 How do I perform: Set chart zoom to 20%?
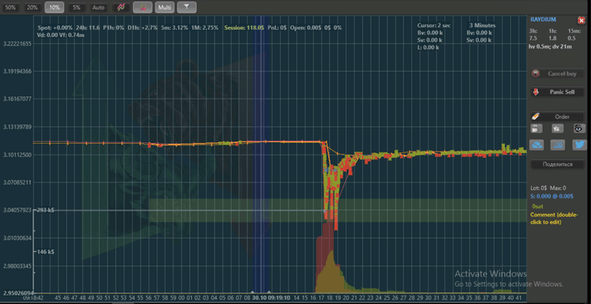(32, 7)
